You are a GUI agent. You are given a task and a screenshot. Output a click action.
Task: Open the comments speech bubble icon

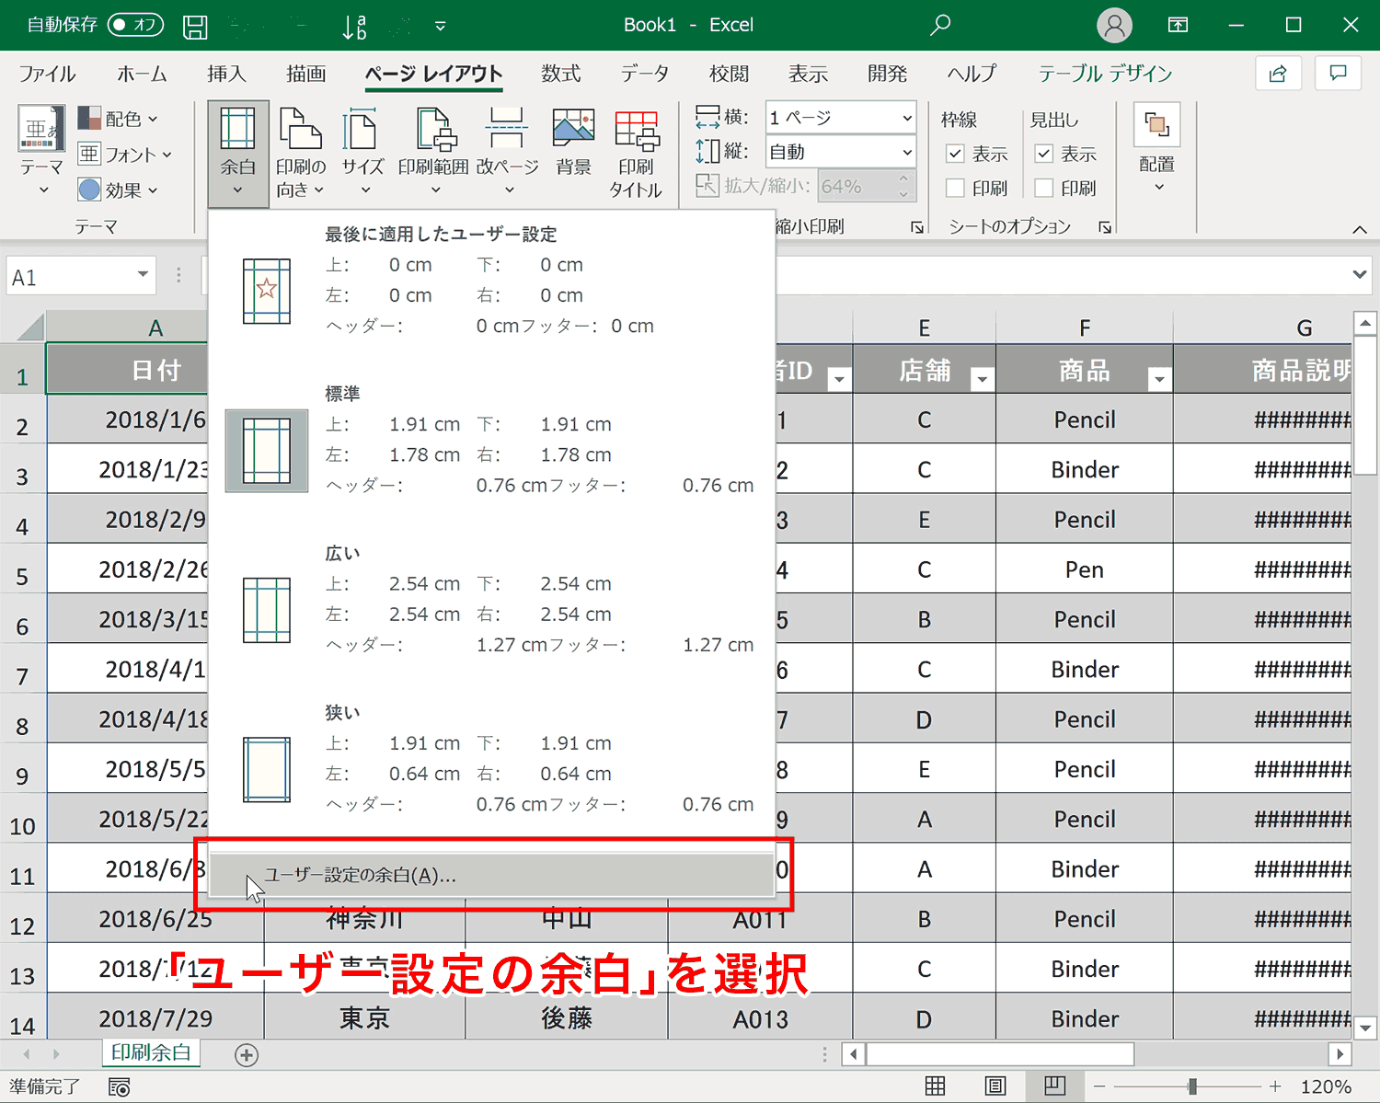pyautogui.click(x=1338, y=74)
